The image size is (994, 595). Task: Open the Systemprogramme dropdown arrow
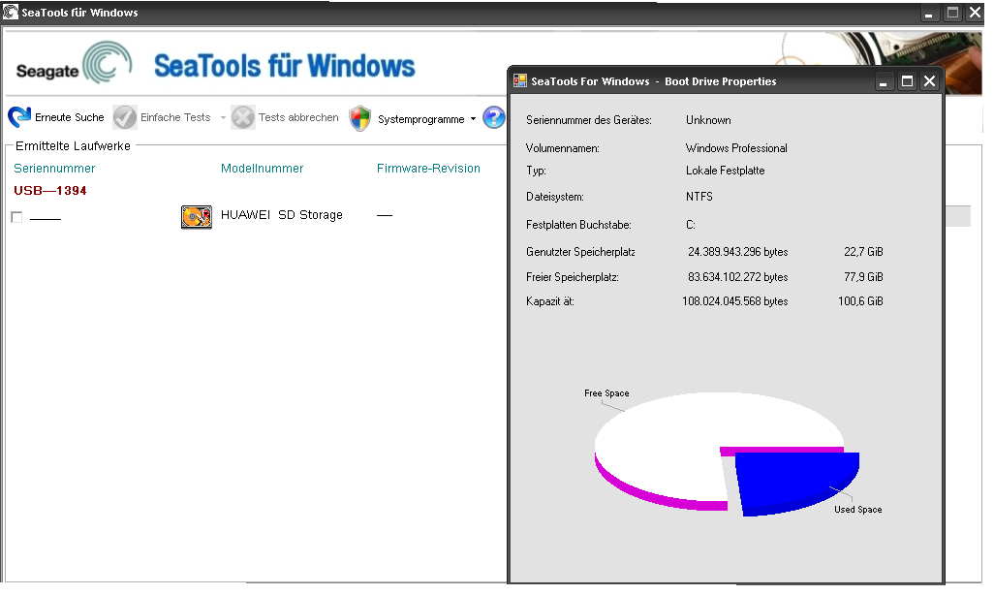[473, 119]
